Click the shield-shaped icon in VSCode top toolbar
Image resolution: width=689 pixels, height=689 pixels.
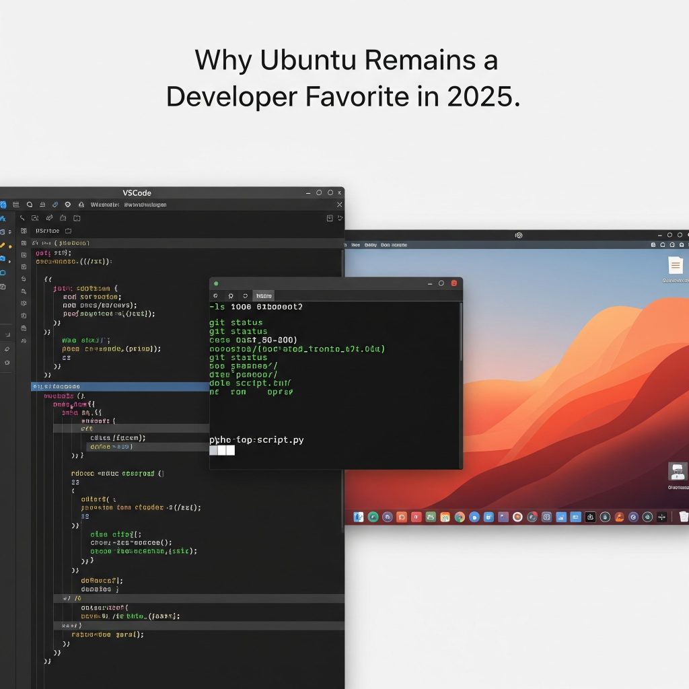[x=68, y=205]
